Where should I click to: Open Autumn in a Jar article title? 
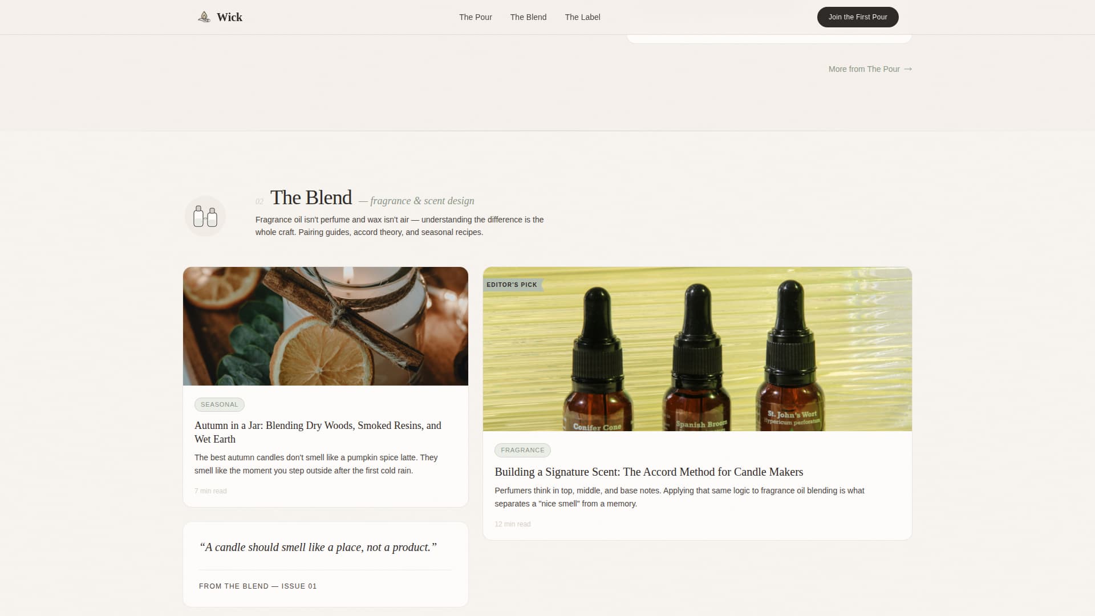pos(318,432)
